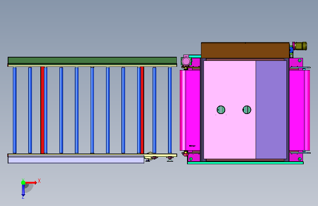The width and height of the screenshot is (318, 206).
Task: Select the right red vertical bar on conveyor
Action: tap(142, 110)
